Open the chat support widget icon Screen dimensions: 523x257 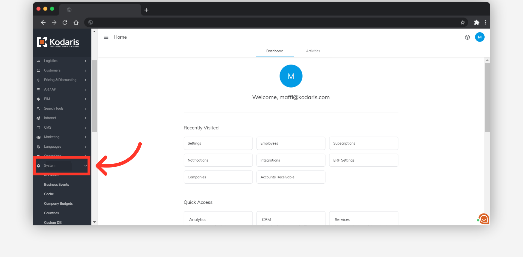coord(484,219)
